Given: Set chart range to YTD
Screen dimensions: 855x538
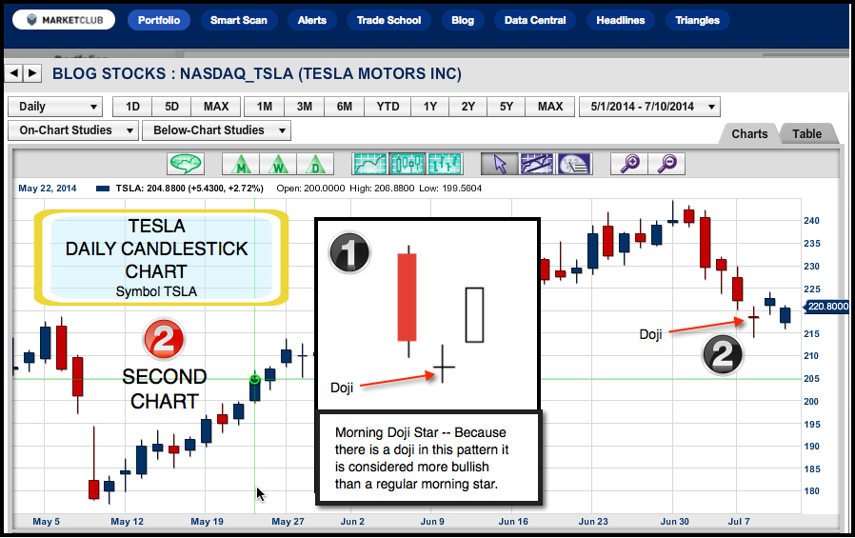Looking at the screenshot, I should pos(388,107).
